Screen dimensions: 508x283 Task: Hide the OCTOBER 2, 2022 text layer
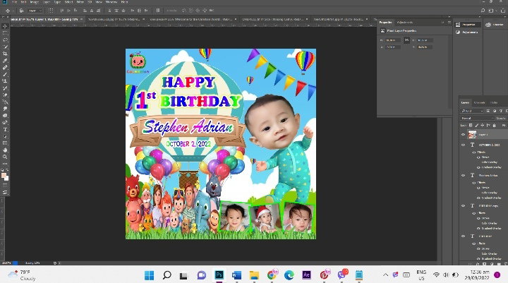[463, 145]
